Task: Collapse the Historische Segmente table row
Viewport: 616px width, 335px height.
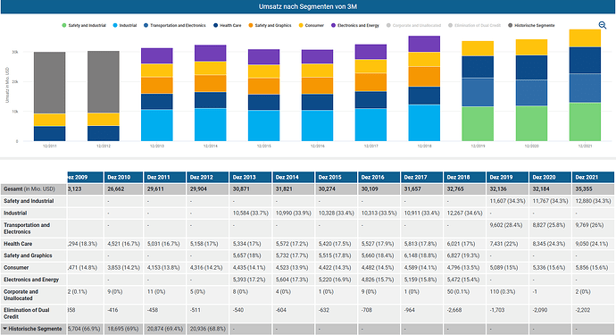Action: pos(4,329)
